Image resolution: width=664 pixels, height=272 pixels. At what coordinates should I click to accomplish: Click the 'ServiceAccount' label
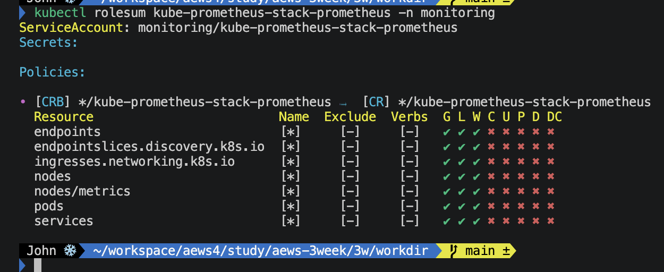pos(71,28)
